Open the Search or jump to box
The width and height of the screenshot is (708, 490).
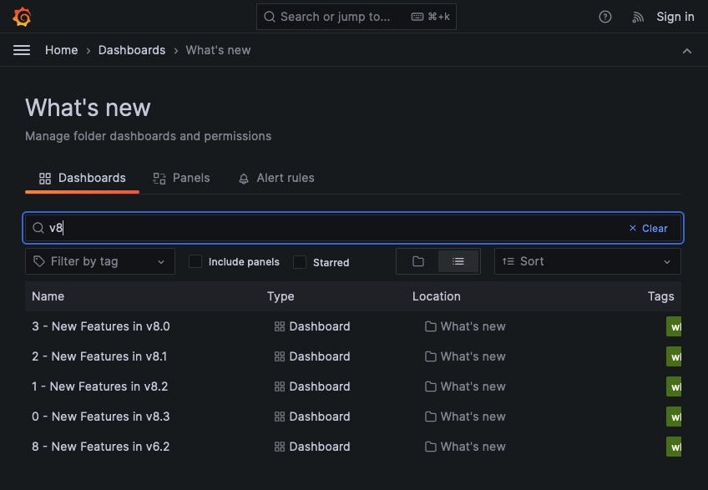point(357,17)
